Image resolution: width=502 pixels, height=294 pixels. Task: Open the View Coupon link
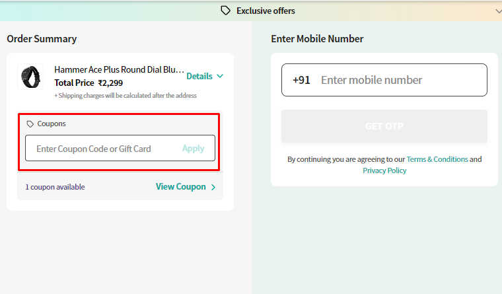tap(180, 187)
